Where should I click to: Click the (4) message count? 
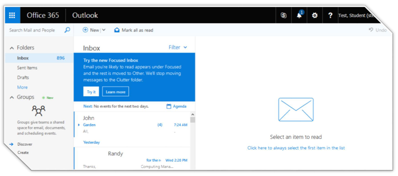(x=160, y=125)
